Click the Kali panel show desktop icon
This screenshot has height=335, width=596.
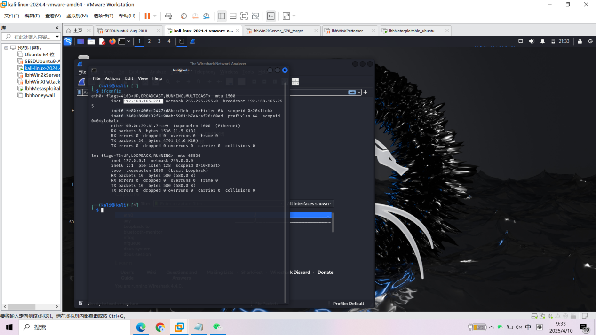tap(81, 41)
